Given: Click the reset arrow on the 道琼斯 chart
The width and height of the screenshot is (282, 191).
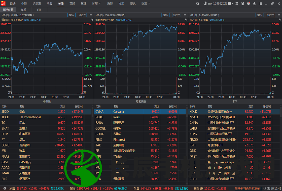Looking at the screenshot, I should (x=92, y=20).
